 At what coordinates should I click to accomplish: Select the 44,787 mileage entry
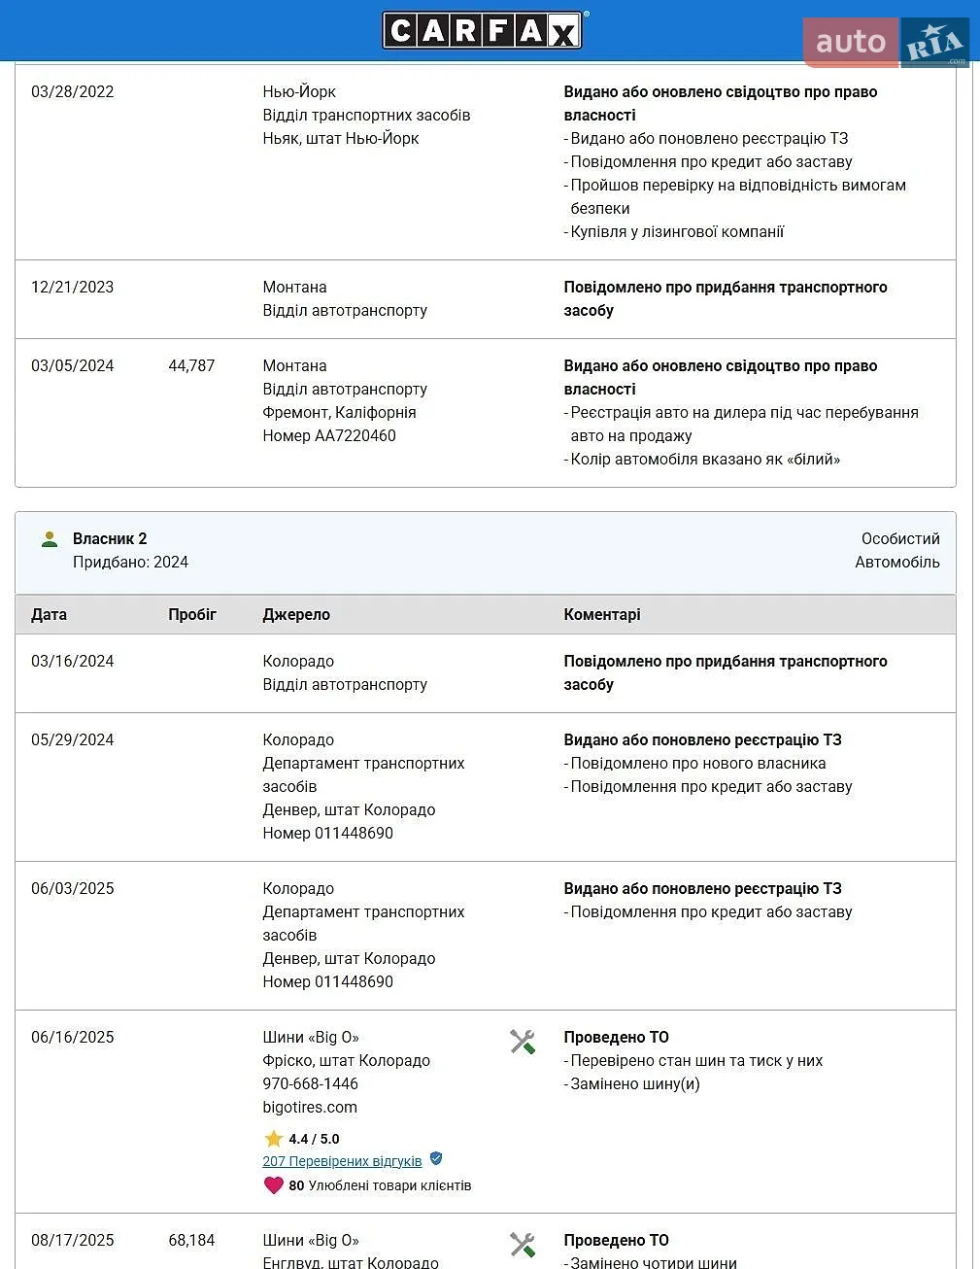pyautogui.click(x=191, y=365)
